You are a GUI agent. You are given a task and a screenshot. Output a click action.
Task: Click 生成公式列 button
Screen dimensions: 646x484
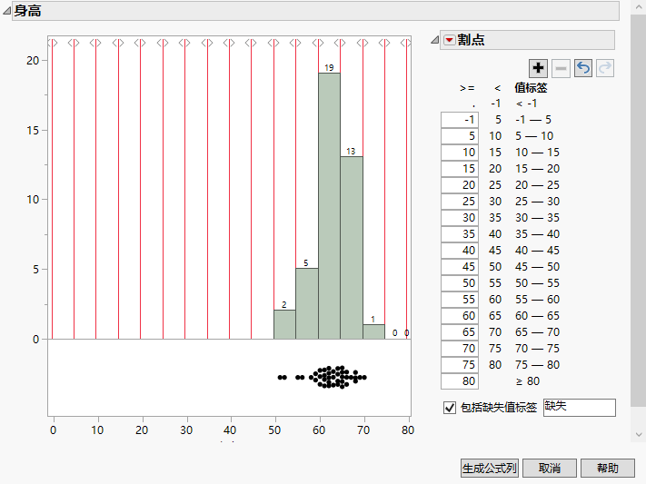(490, 468)
